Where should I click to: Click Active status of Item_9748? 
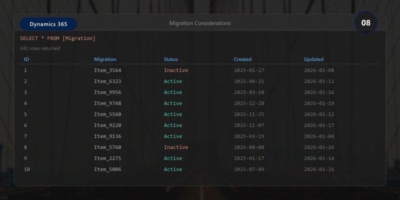(173, 103)
